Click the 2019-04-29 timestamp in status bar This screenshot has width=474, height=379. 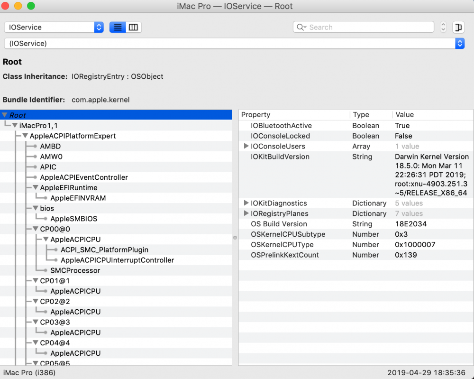point(426,373)
